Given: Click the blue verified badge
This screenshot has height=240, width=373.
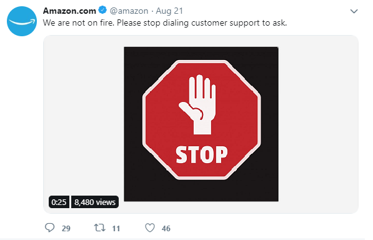Looking at the screenshot, I should click(102, 10).
